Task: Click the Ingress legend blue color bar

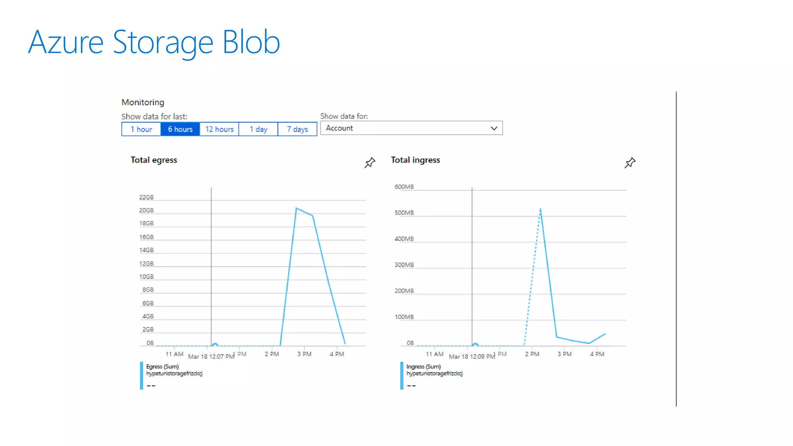Action: [x=402, y=376]
